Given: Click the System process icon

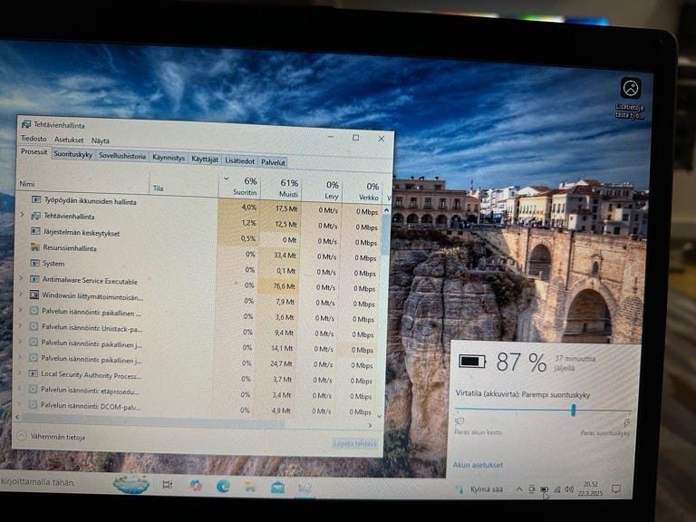Looking at the screenshot, I should [34, 263].
